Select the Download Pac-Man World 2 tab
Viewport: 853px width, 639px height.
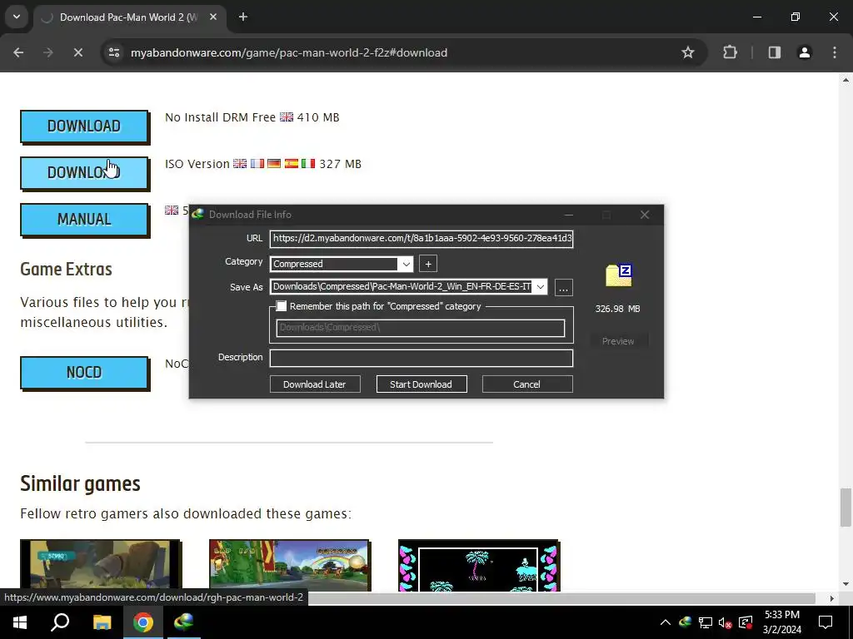click(127, 17)
